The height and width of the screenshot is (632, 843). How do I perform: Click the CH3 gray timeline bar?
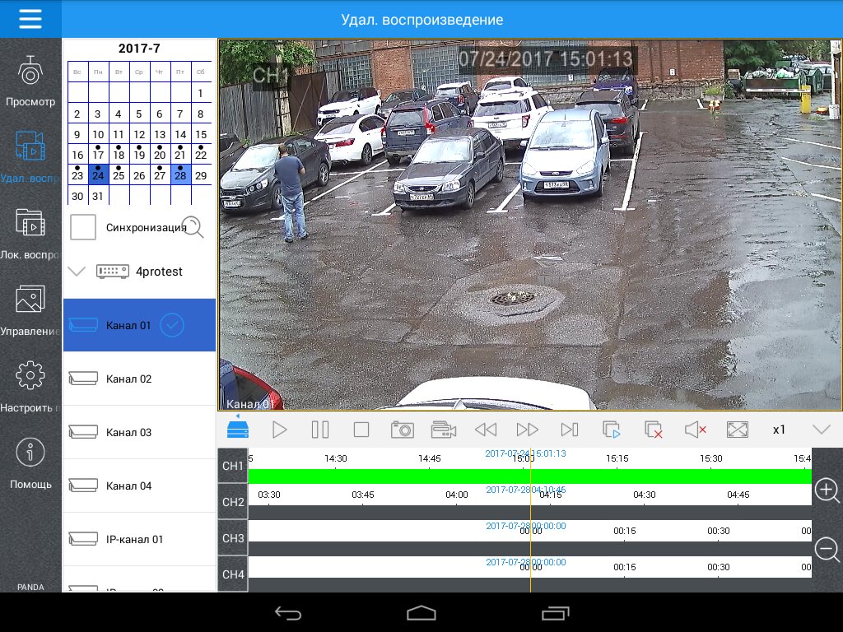point(529,548)
